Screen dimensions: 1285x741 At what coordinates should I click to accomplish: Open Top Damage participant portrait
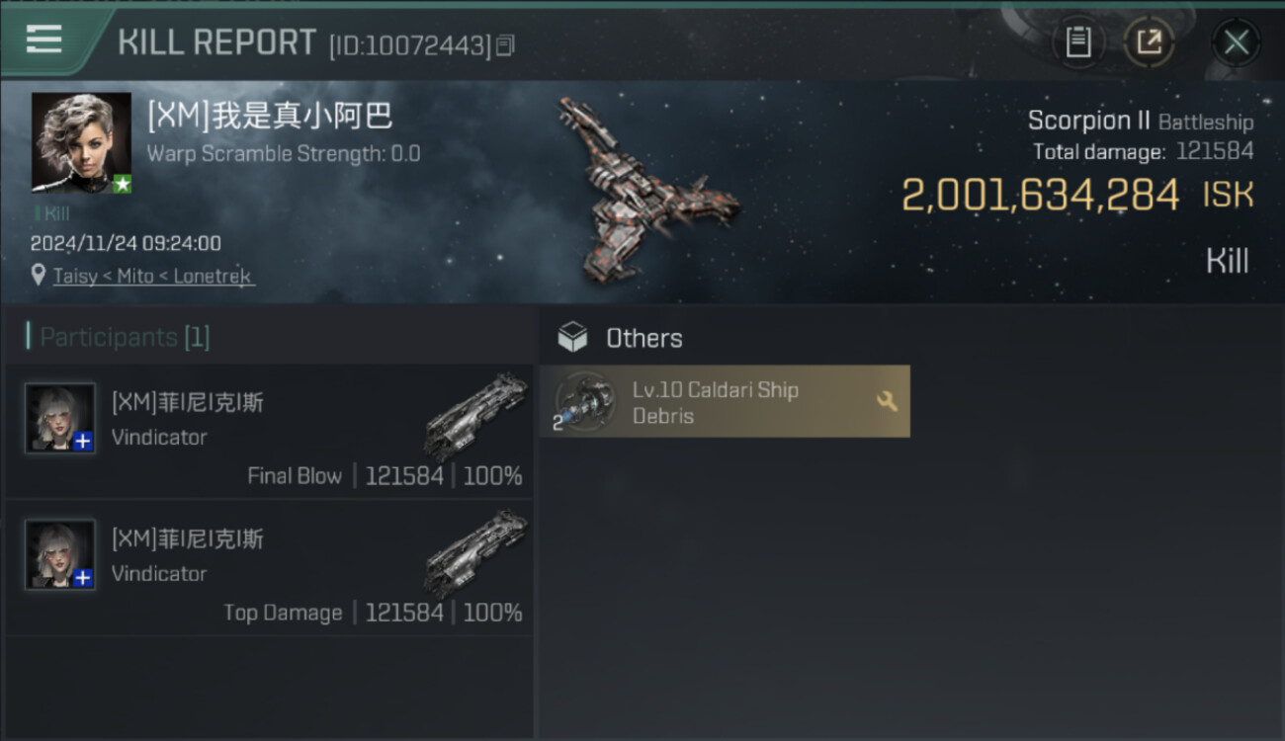(x=60, y=554)
